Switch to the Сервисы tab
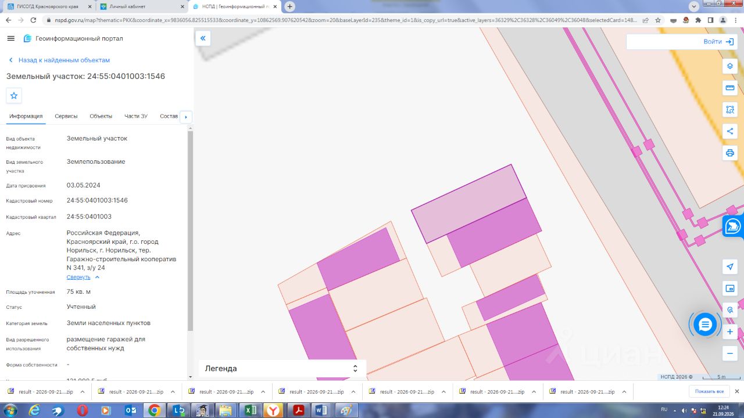Image resolution: width=744 pixels, height=418 pixels. (66, 116)
